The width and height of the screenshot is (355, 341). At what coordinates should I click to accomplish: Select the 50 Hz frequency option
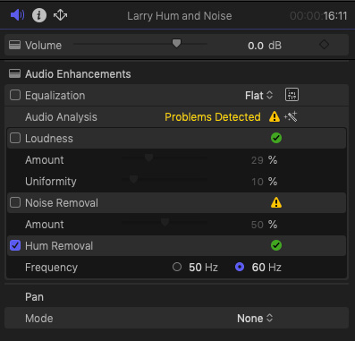tap(177, 267)
